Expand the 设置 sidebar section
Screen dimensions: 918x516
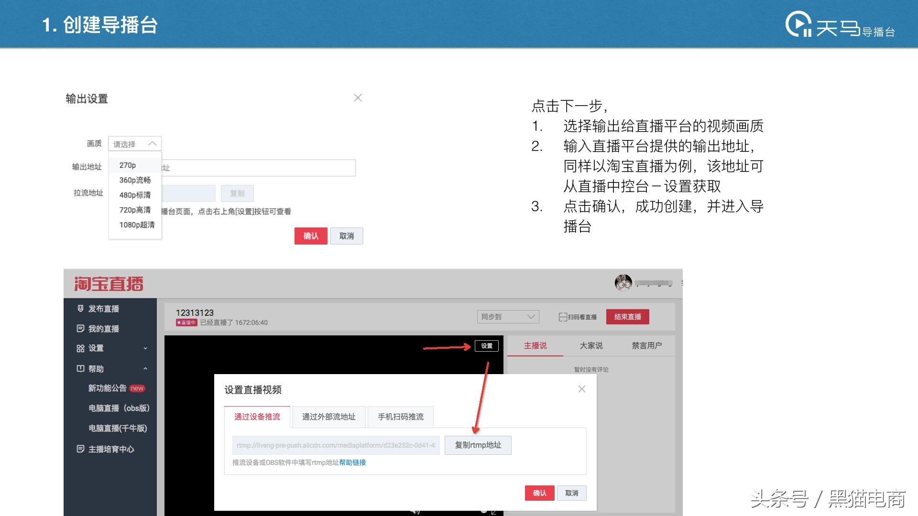(x=146, y=348)
